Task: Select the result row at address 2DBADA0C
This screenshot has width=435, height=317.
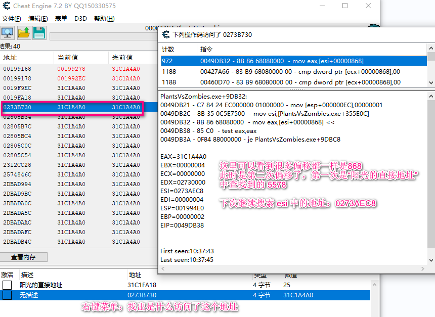Action: [x=79, y=203]
